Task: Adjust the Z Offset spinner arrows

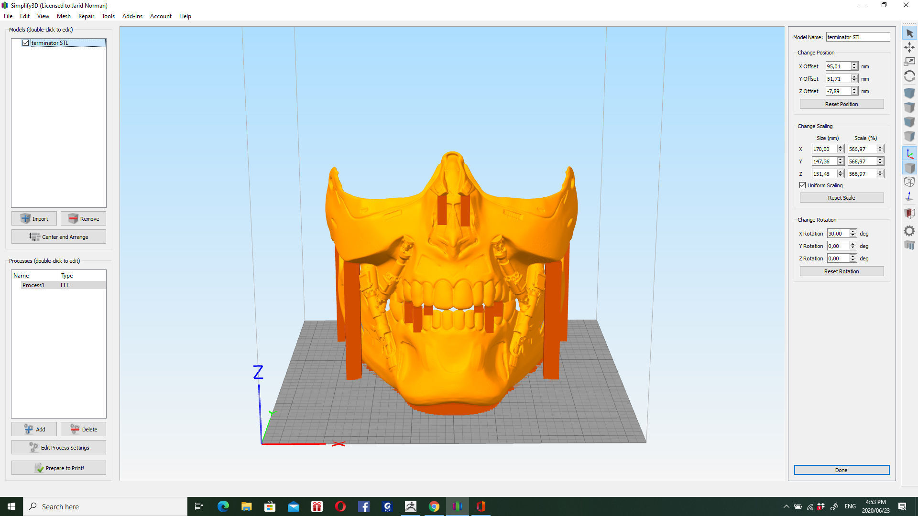Action: pyautogui.click(x=854, y=91)
